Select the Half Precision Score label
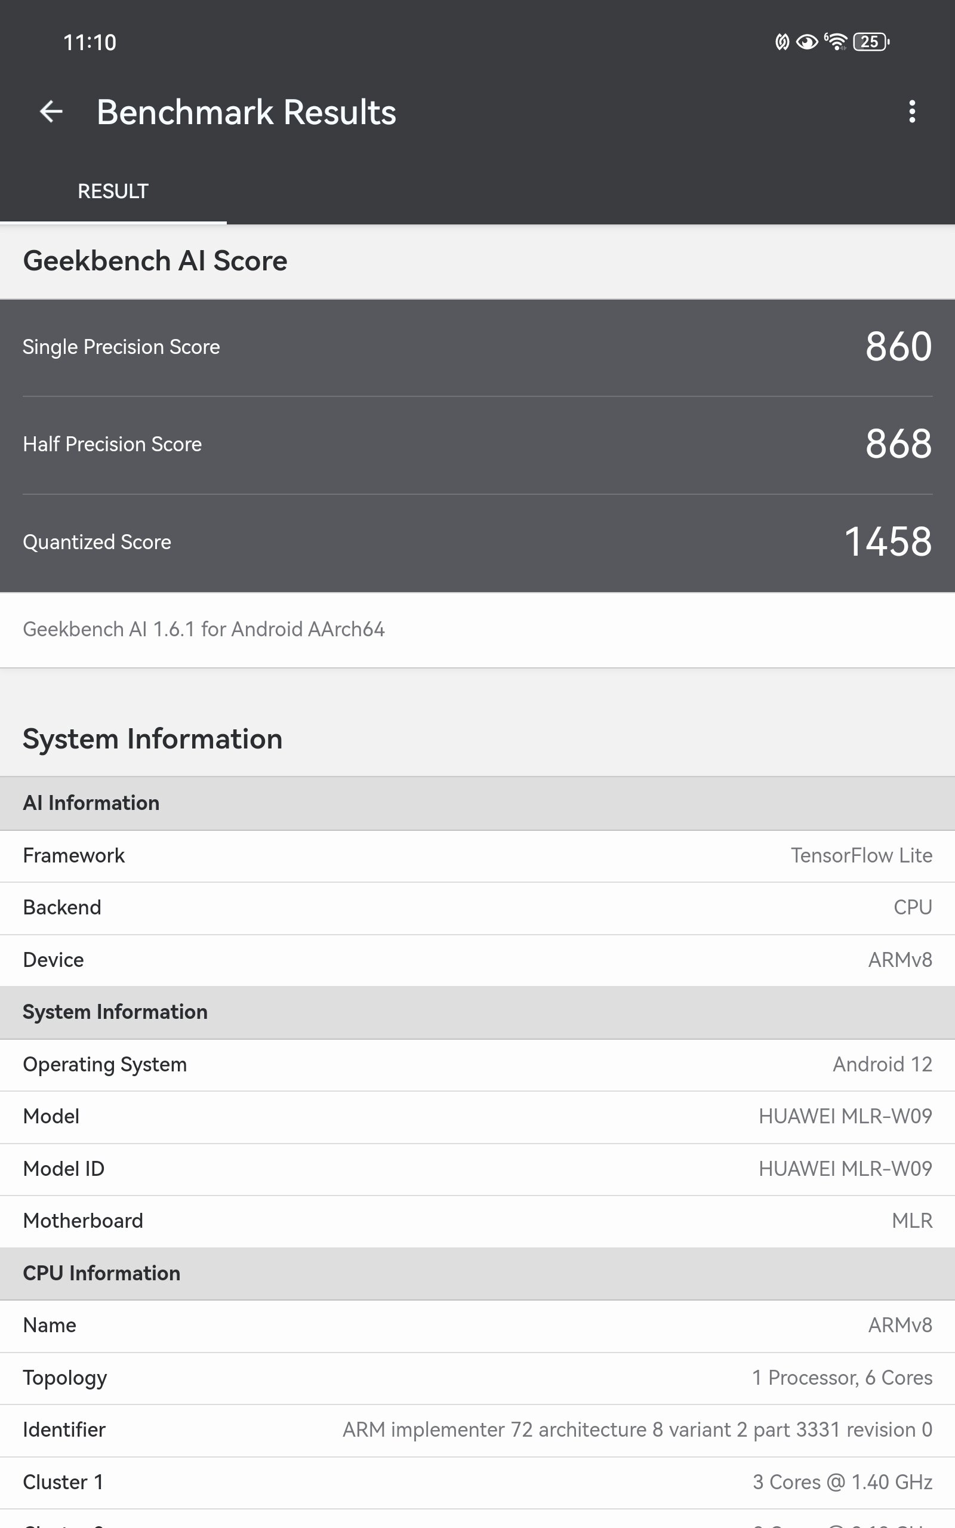 click(x=112, y=444)
